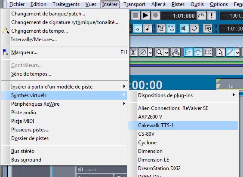The width and height of the screenshot is (243, 177).
Task: Select the arrow pointer tool
Action: (220, 52)
